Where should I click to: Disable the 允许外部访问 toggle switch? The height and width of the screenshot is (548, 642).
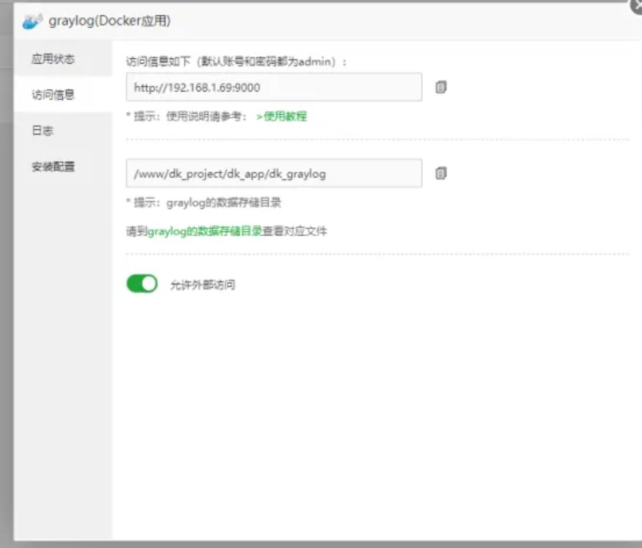point(142,284)
